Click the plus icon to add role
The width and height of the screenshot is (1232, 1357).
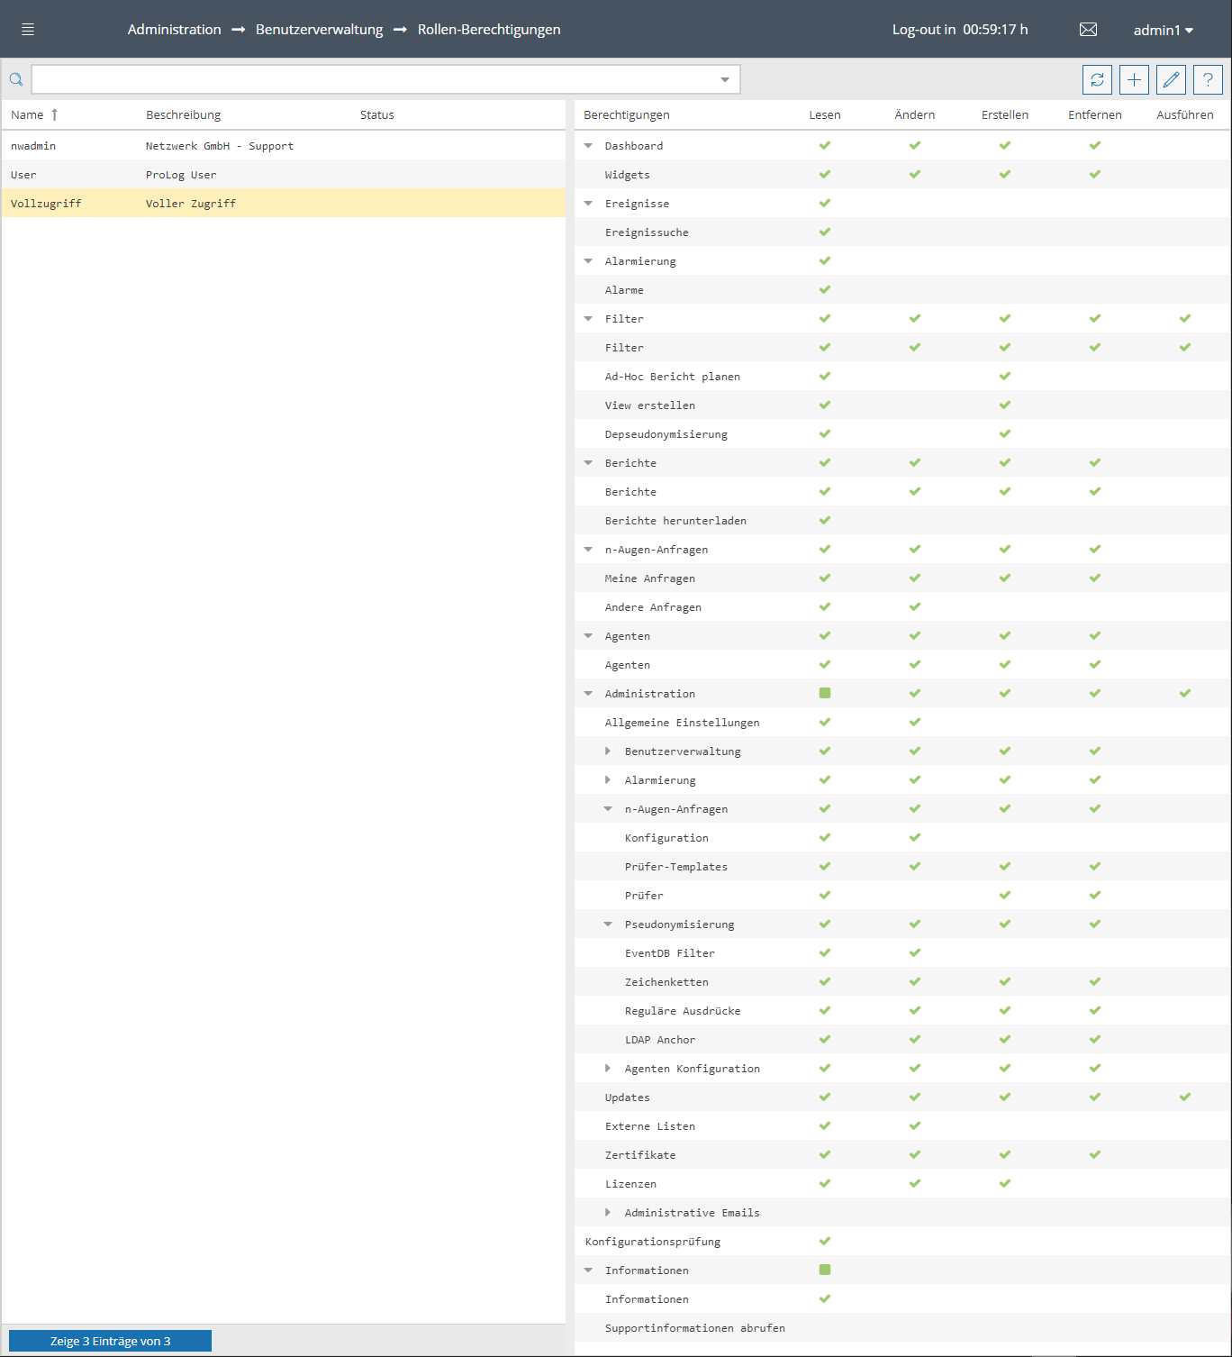[1134, 80]
